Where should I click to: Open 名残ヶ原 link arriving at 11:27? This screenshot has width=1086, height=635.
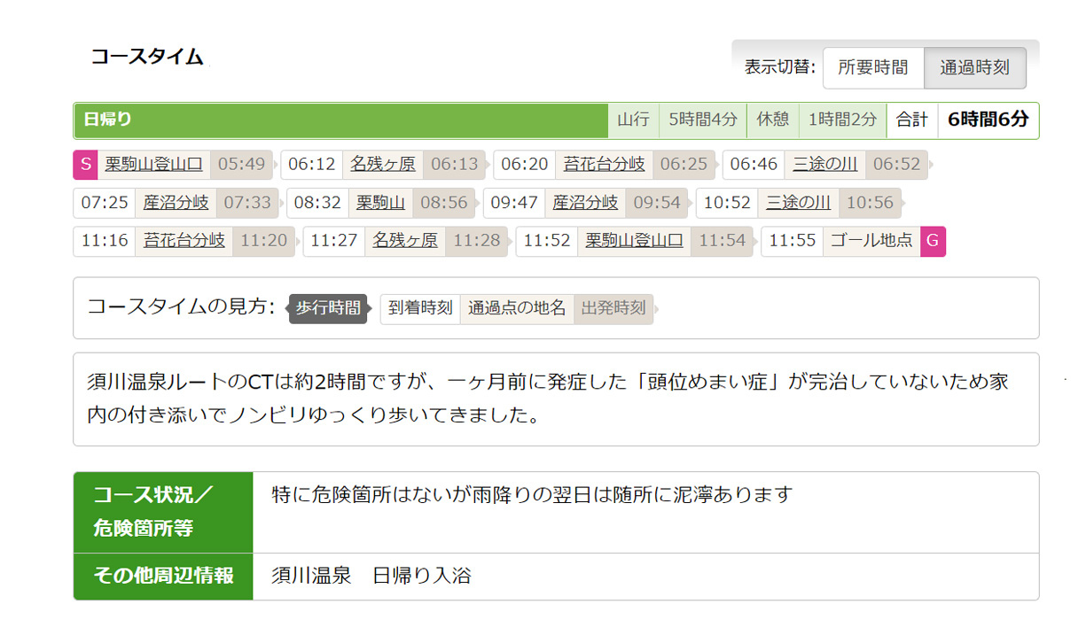tap(404, 241)
